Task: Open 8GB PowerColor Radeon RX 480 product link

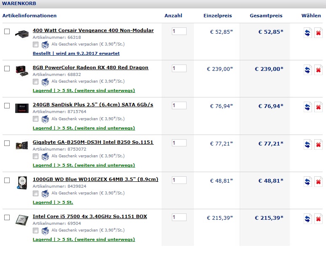Action: point(91,67)
